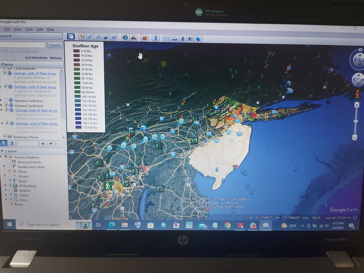Expand the Photos layer tree
This screenshot has height=273, width=364.
[x=5, y=176]
